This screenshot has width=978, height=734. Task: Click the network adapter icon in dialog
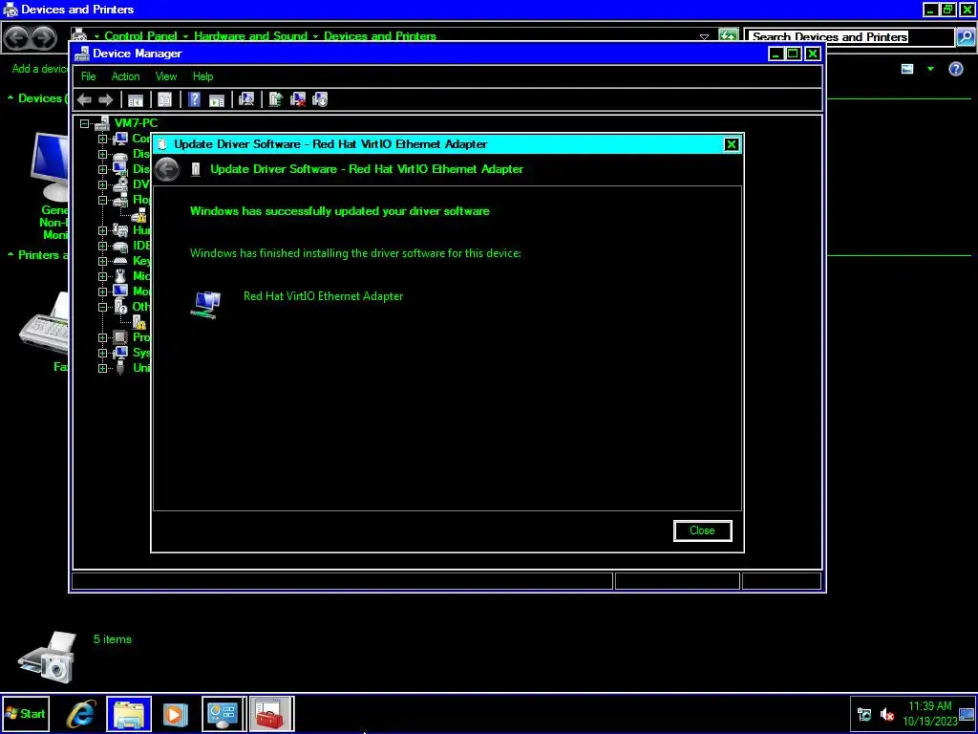click(206, 305)
